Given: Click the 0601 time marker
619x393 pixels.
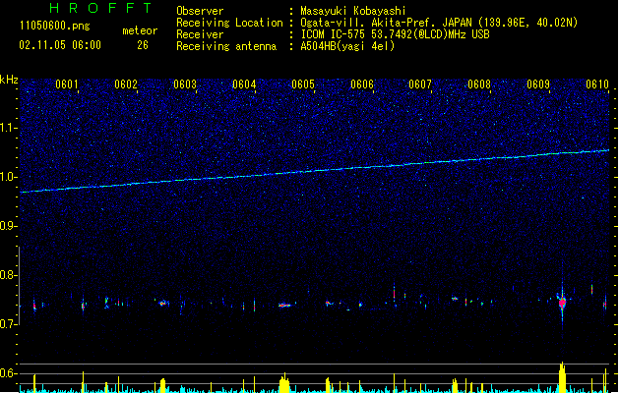Looking at the screenshot, I should coord(67,84).
